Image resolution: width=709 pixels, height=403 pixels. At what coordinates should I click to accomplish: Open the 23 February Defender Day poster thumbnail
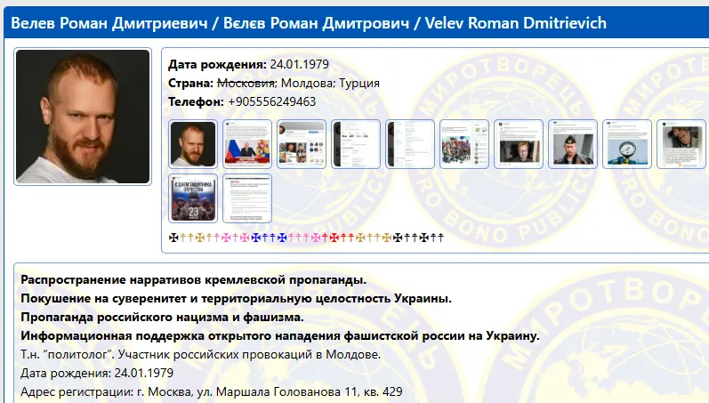point(193,198)
